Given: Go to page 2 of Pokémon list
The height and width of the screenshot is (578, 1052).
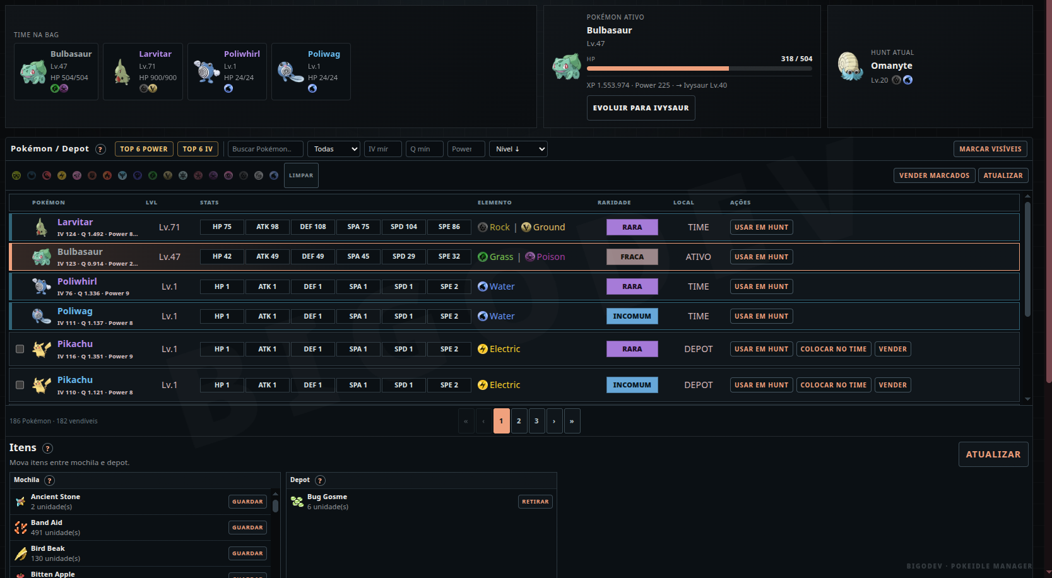Looking at the screenshot, I should tap(519, 421).
